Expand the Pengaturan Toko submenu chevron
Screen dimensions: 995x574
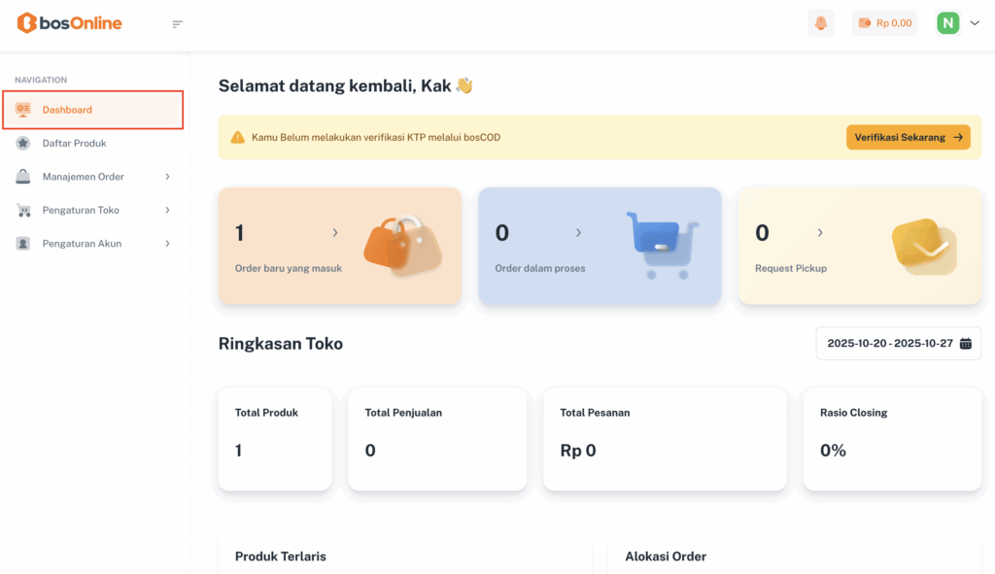tap(167, 210)
